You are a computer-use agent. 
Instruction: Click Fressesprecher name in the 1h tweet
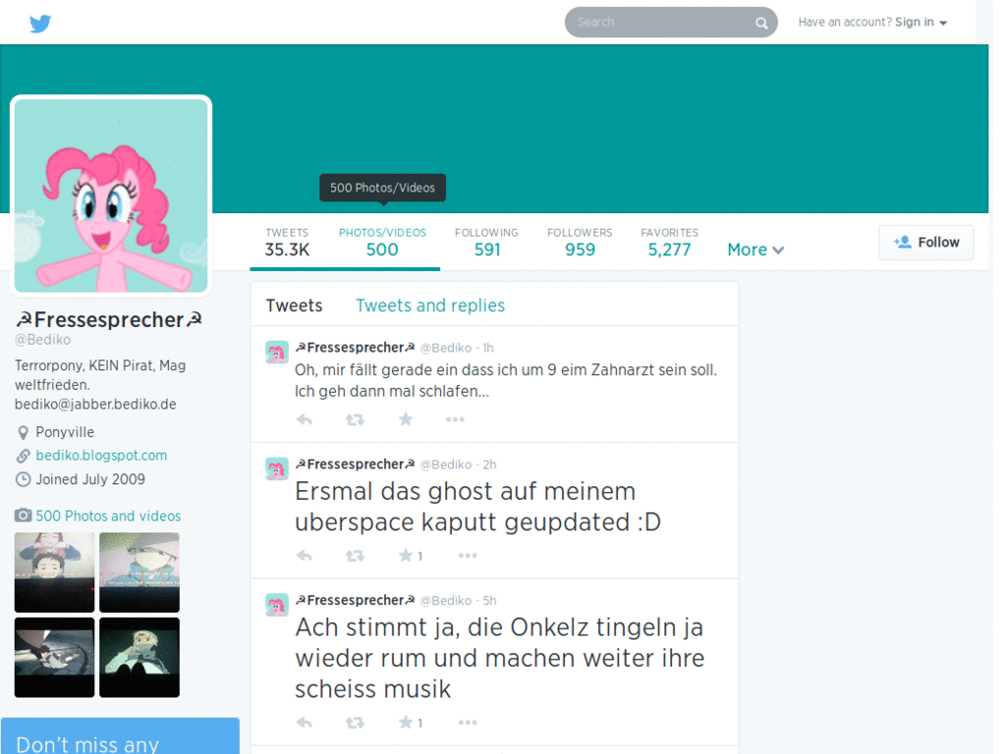355,348
